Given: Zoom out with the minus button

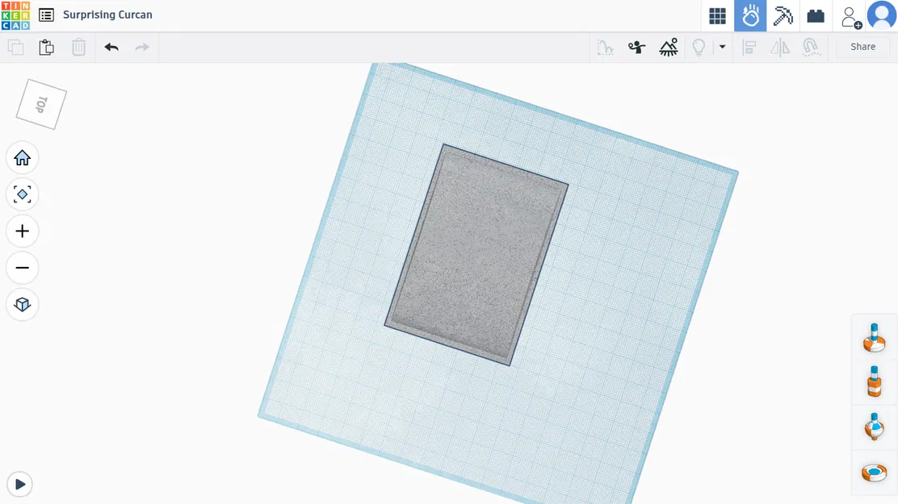Looking at the screenshot, I should (23, 268).
